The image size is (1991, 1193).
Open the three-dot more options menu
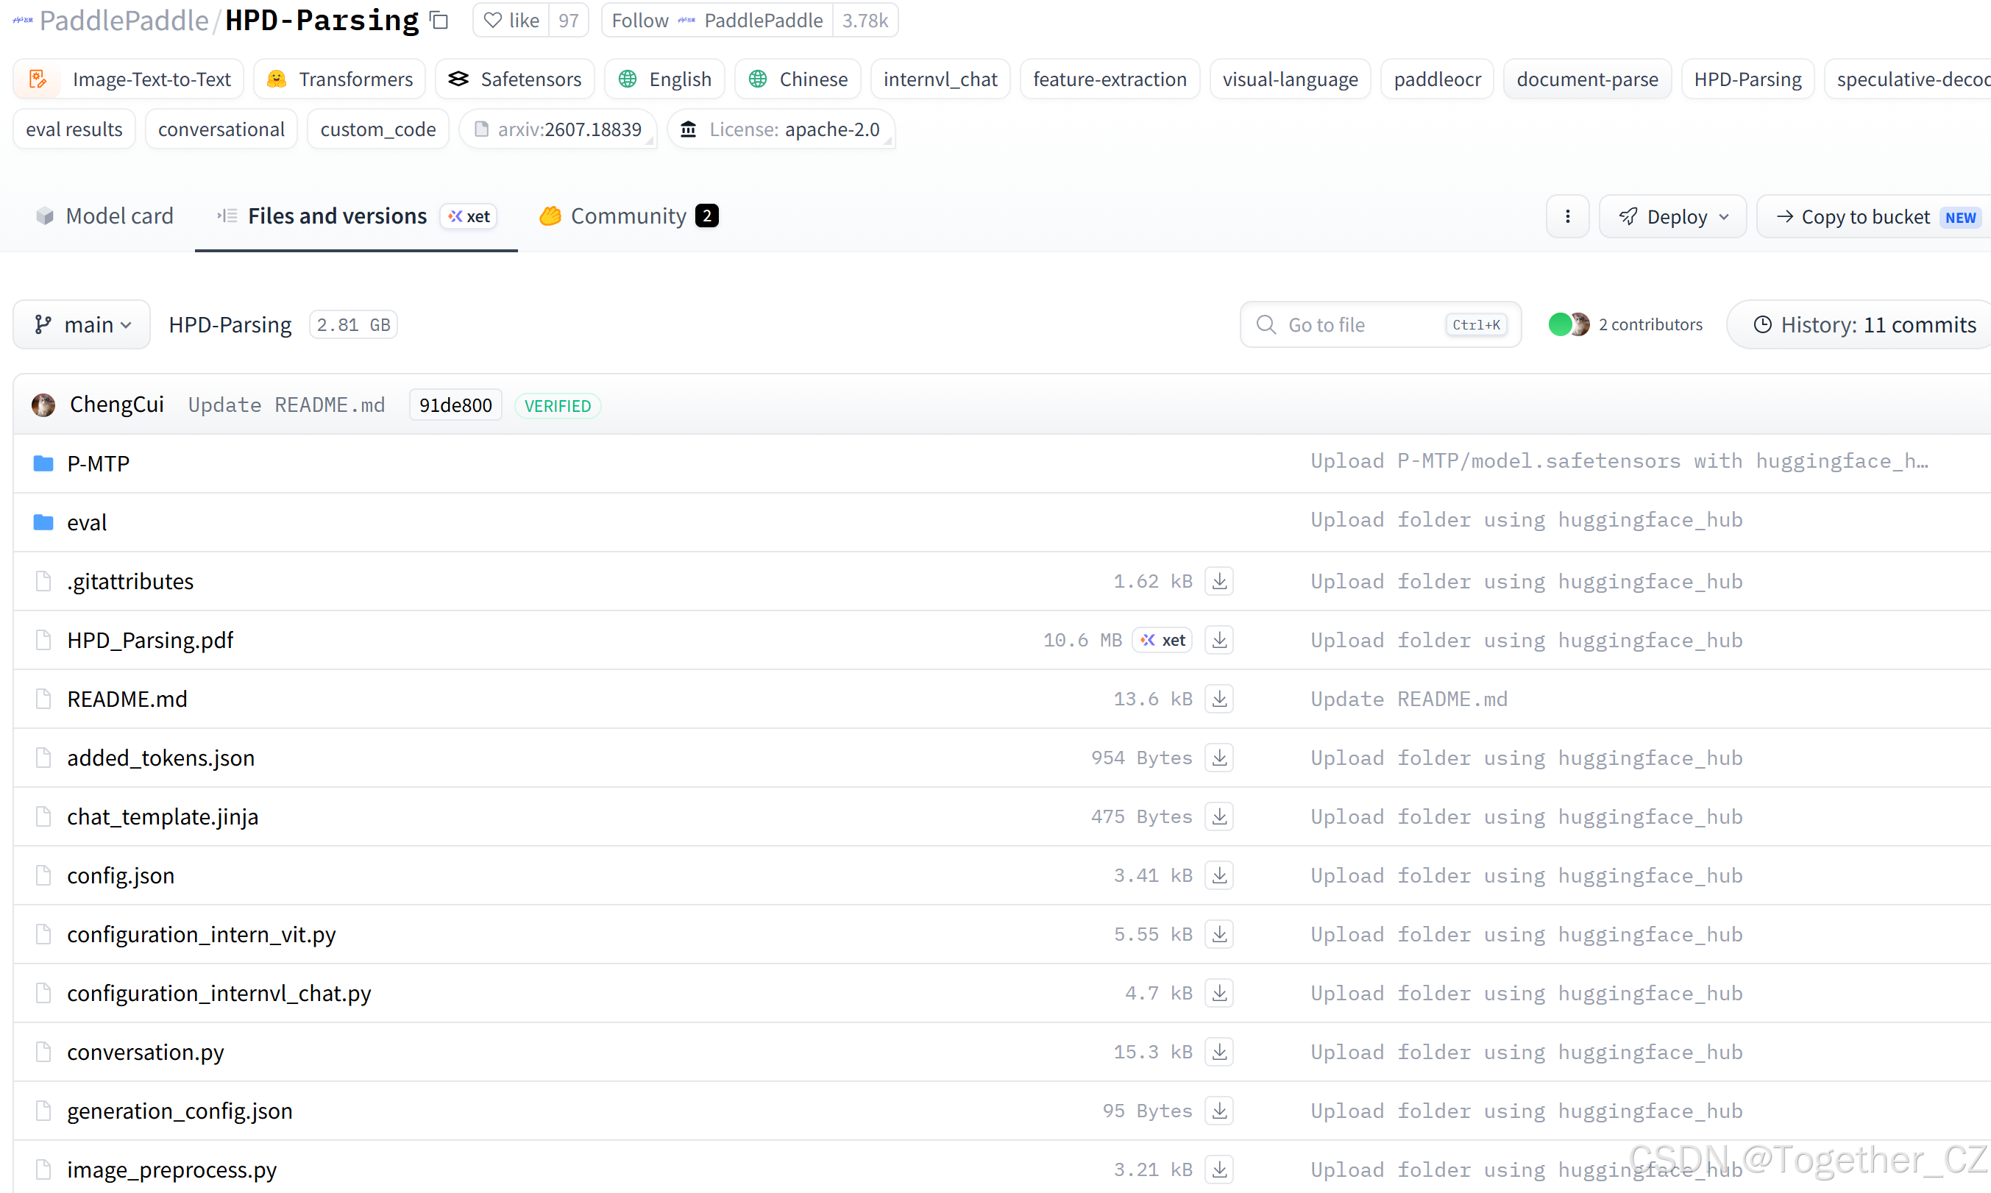(x=1567, y=216)
